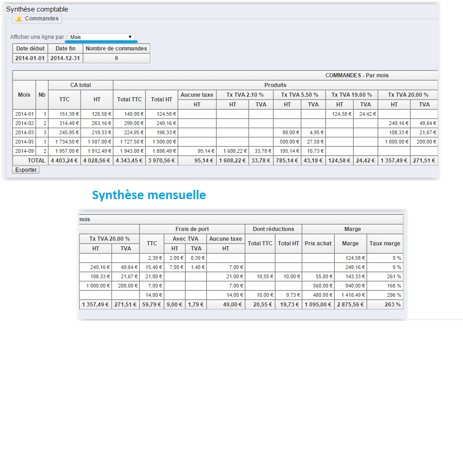This screenshot has width=463, height=463.
Task: Click the Taux marge column header
Action: pos(385,244)
